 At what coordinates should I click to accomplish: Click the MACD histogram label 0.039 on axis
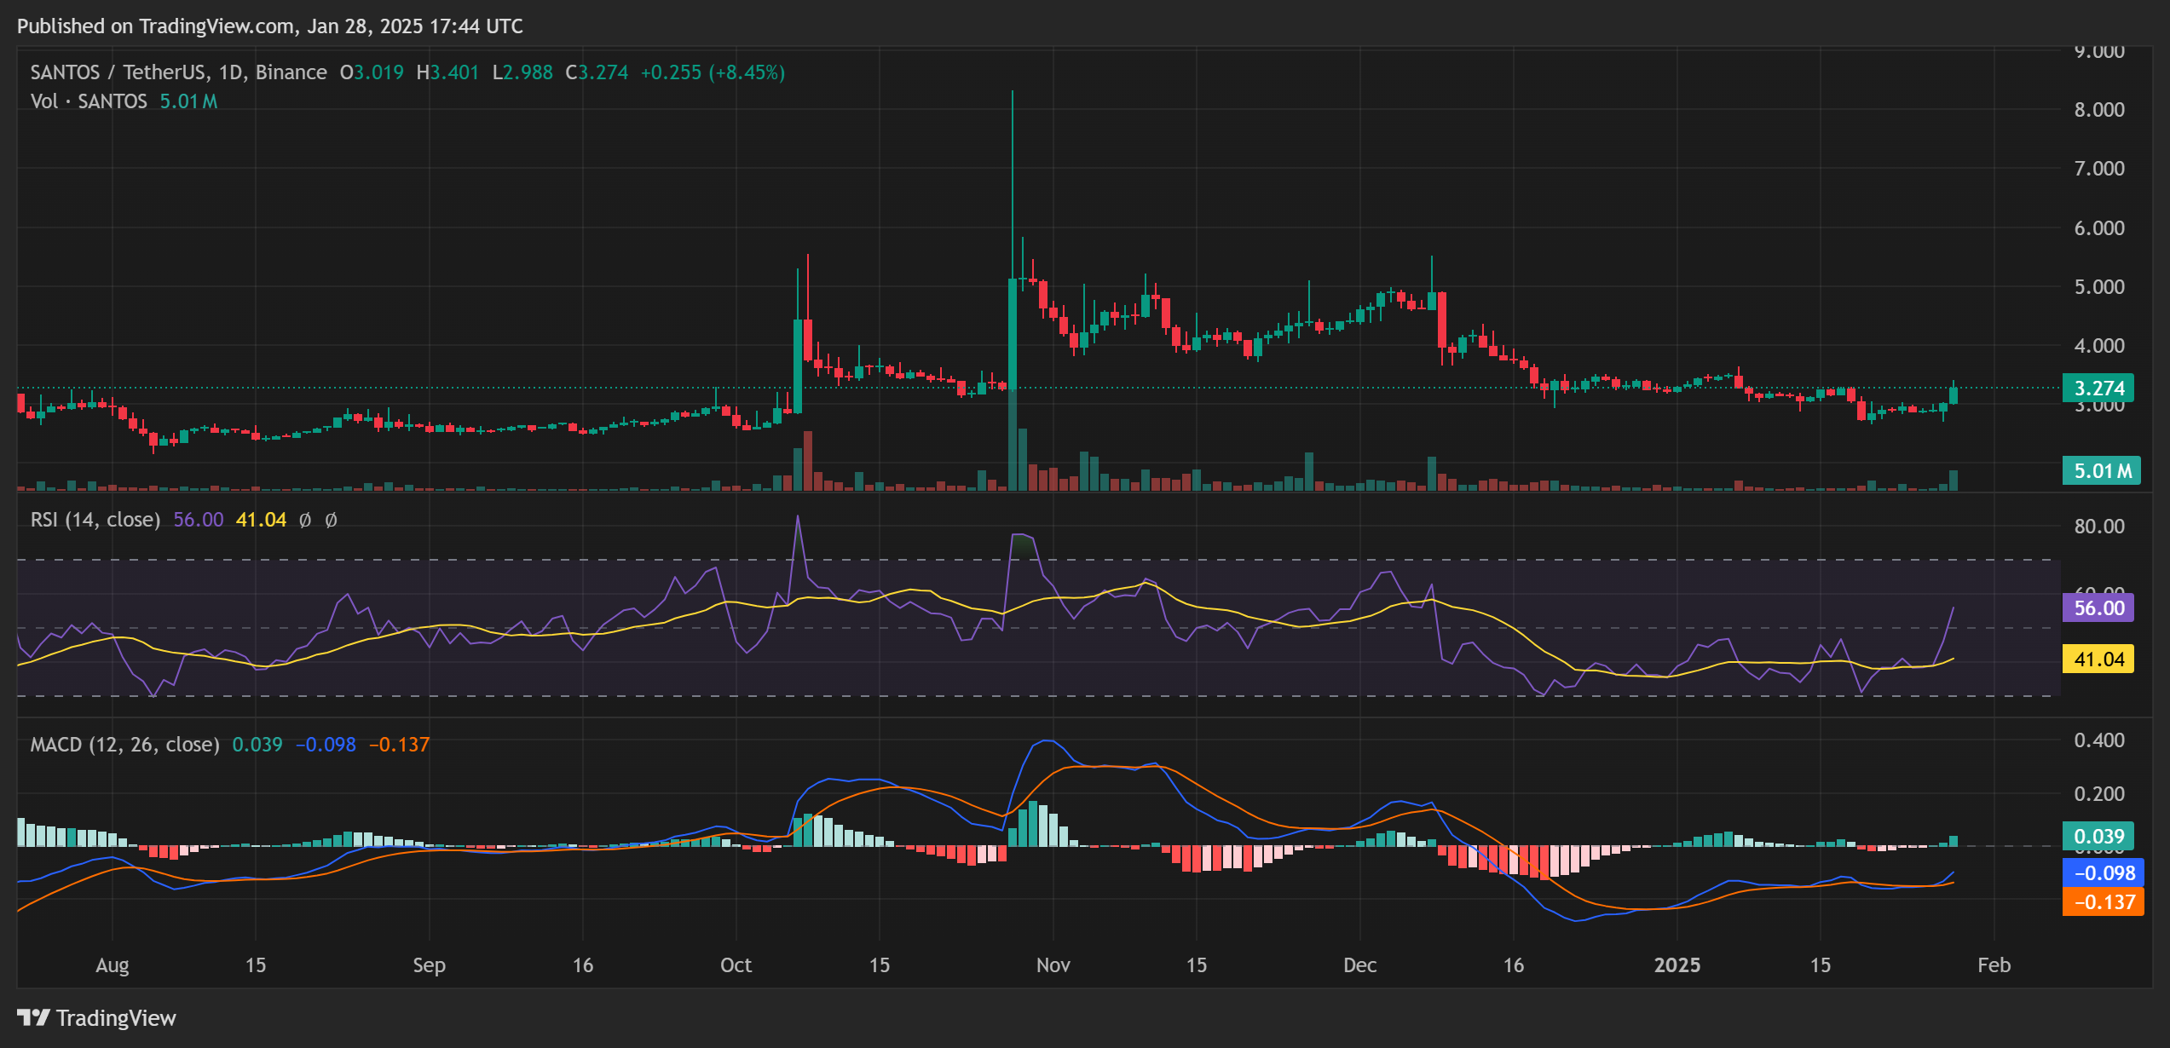(2098, 837)
